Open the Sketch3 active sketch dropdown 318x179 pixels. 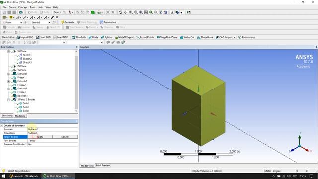click(49, 22)
